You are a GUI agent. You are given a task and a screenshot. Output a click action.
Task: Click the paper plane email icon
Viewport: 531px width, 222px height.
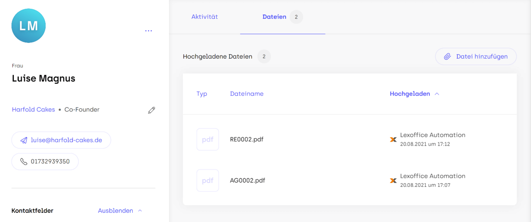24,140
